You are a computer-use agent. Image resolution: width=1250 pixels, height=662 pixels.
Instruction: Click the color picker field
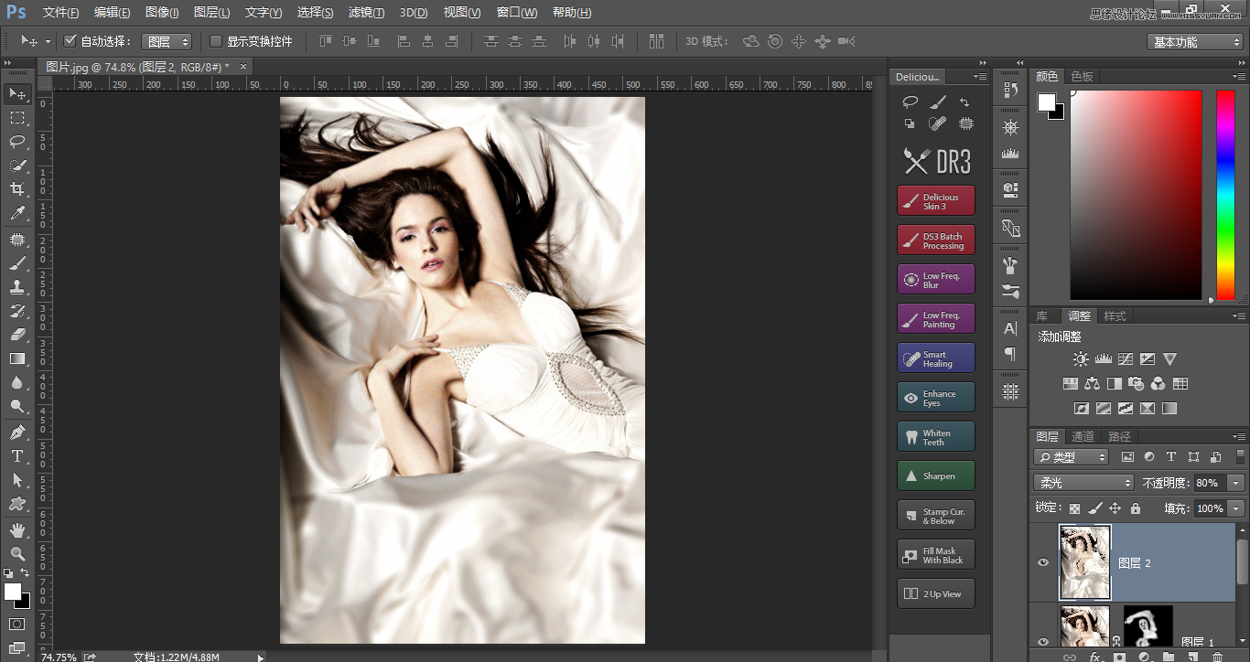(1136, 195)
